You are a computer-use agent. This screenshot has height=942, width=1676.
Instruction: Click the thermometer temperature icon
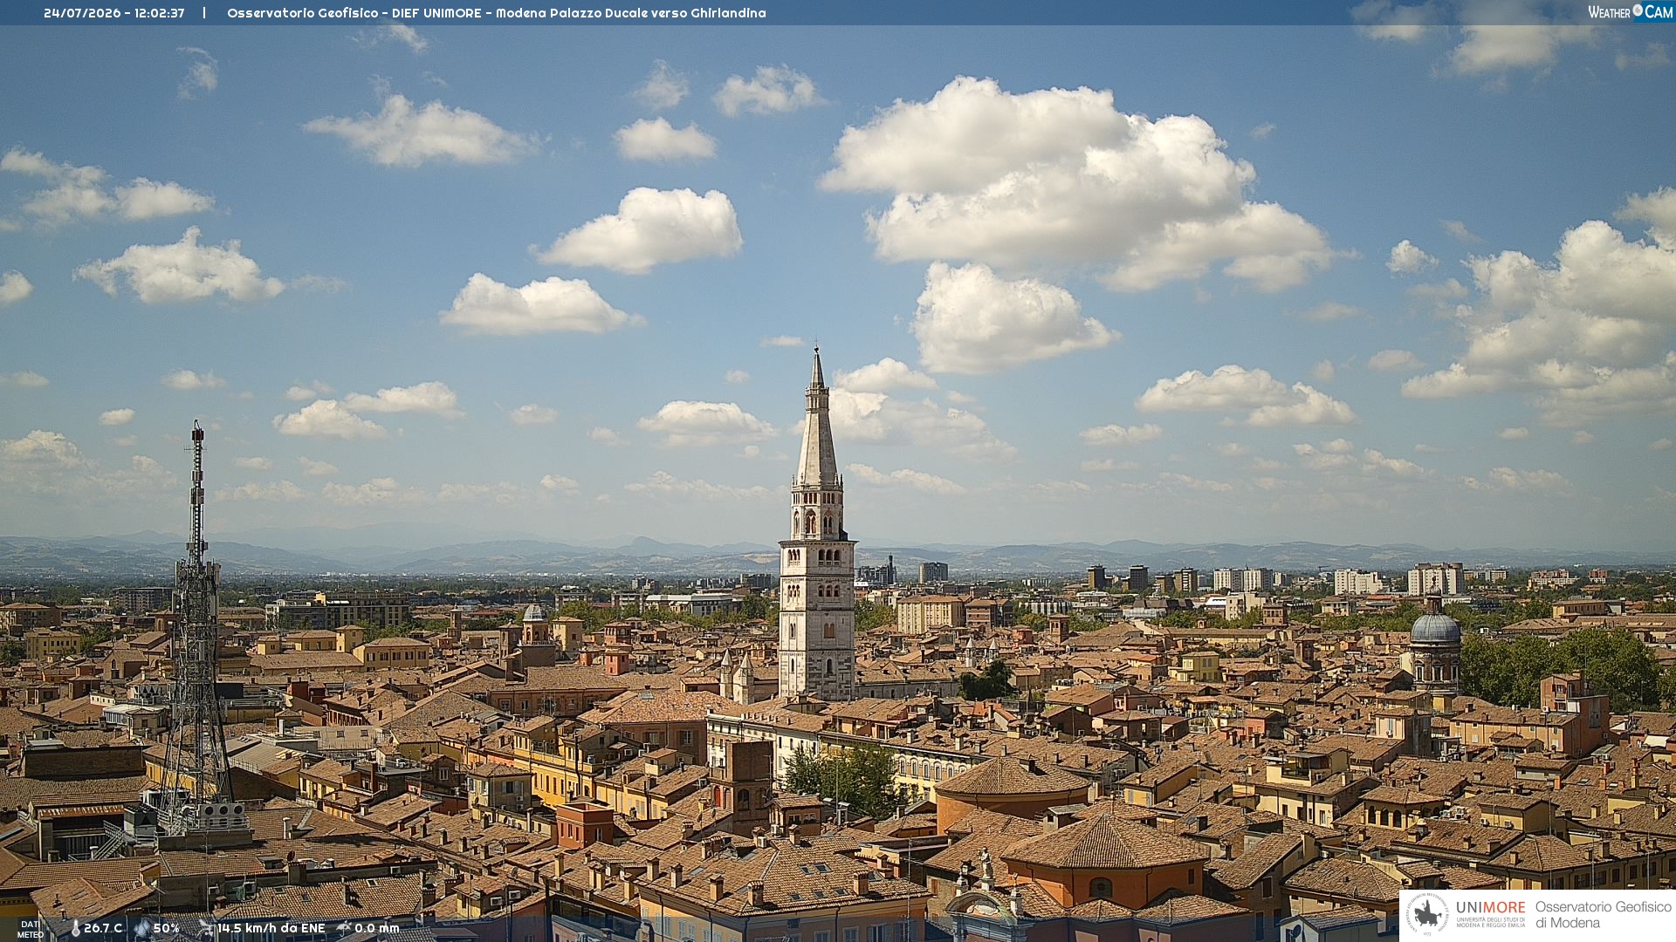(75, 929)
